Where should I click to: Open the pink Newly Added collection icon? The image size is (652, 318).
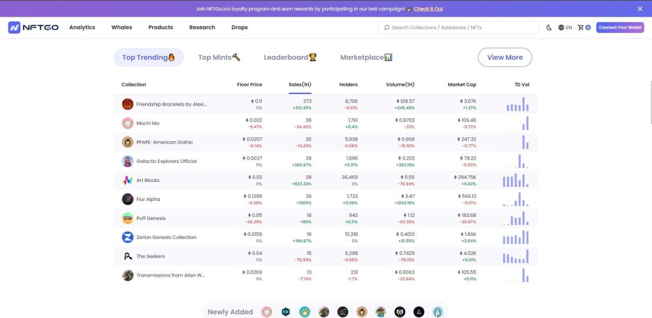pos(267,312)
